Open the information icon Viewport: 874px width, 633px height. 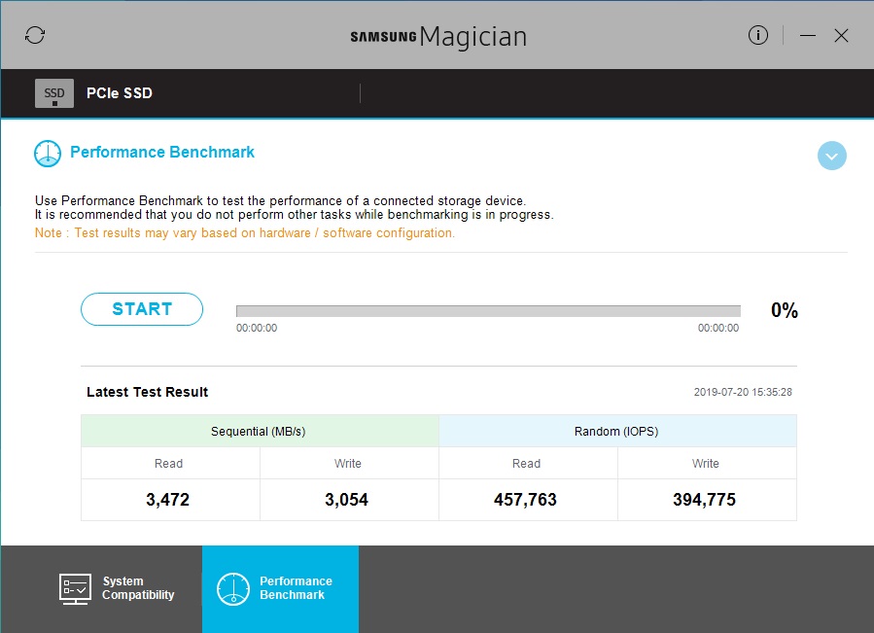(x=758, y=36)
